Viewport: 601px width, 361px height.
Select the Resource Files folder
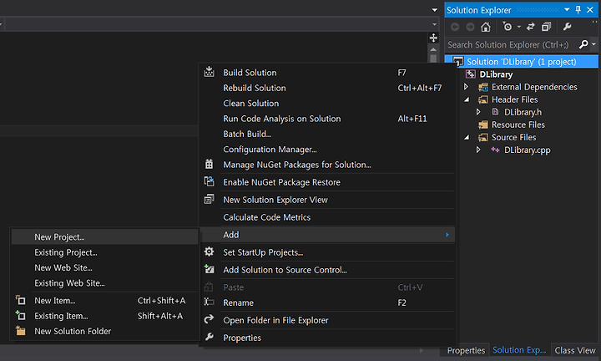coord(518,125)
